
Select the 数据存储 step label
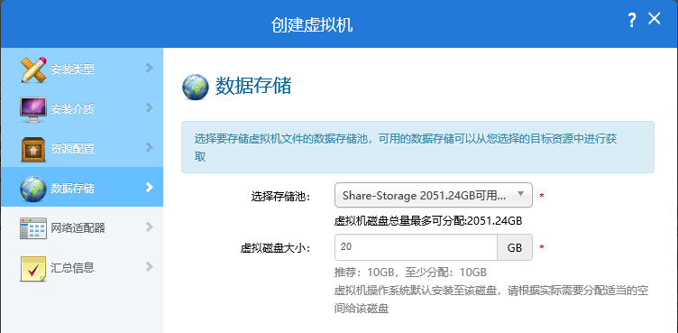click(x=73, y=189)
